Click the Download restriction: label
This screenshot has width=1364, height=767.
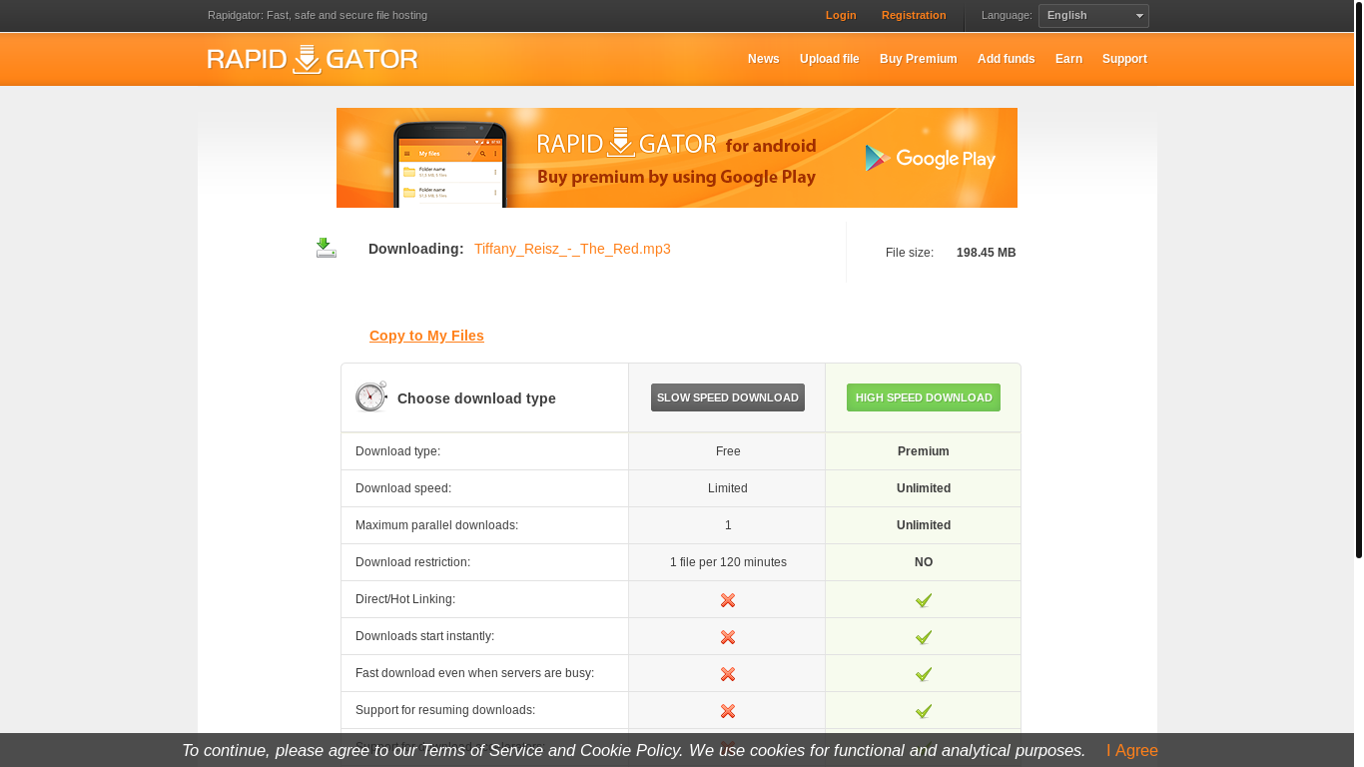pos(412,562)
